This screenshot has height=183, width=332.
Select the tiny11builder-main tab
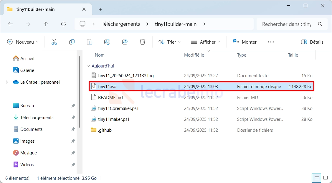(48, 9)
